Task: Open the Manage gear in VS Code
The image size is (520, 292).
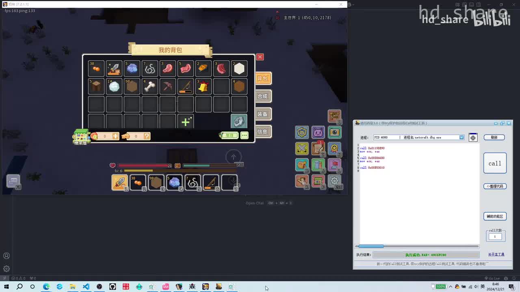Action: [6, 268]
